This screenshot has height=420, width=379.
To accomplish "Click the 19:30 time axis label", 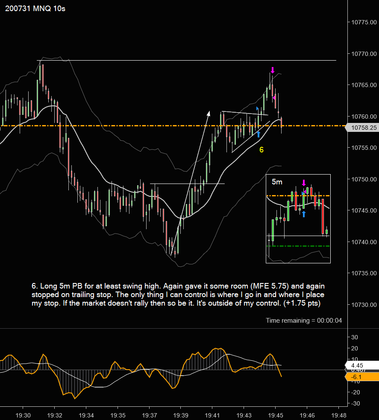I will (x=23, y=415).
